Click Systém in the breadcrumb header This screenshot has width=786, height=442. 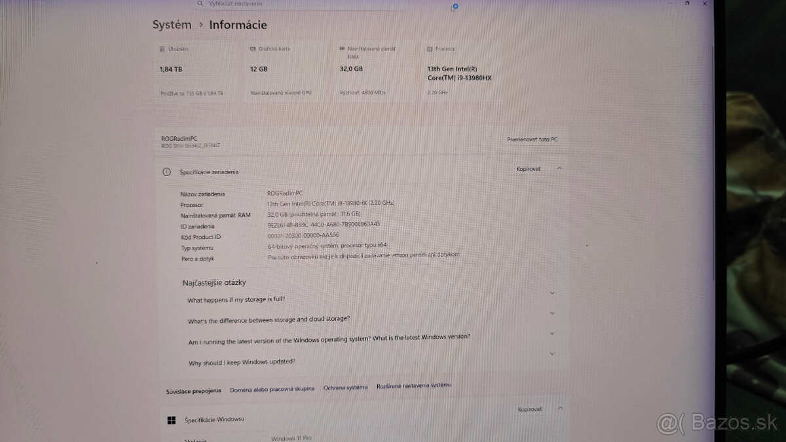pyautogui.click(x=171, y=24)
